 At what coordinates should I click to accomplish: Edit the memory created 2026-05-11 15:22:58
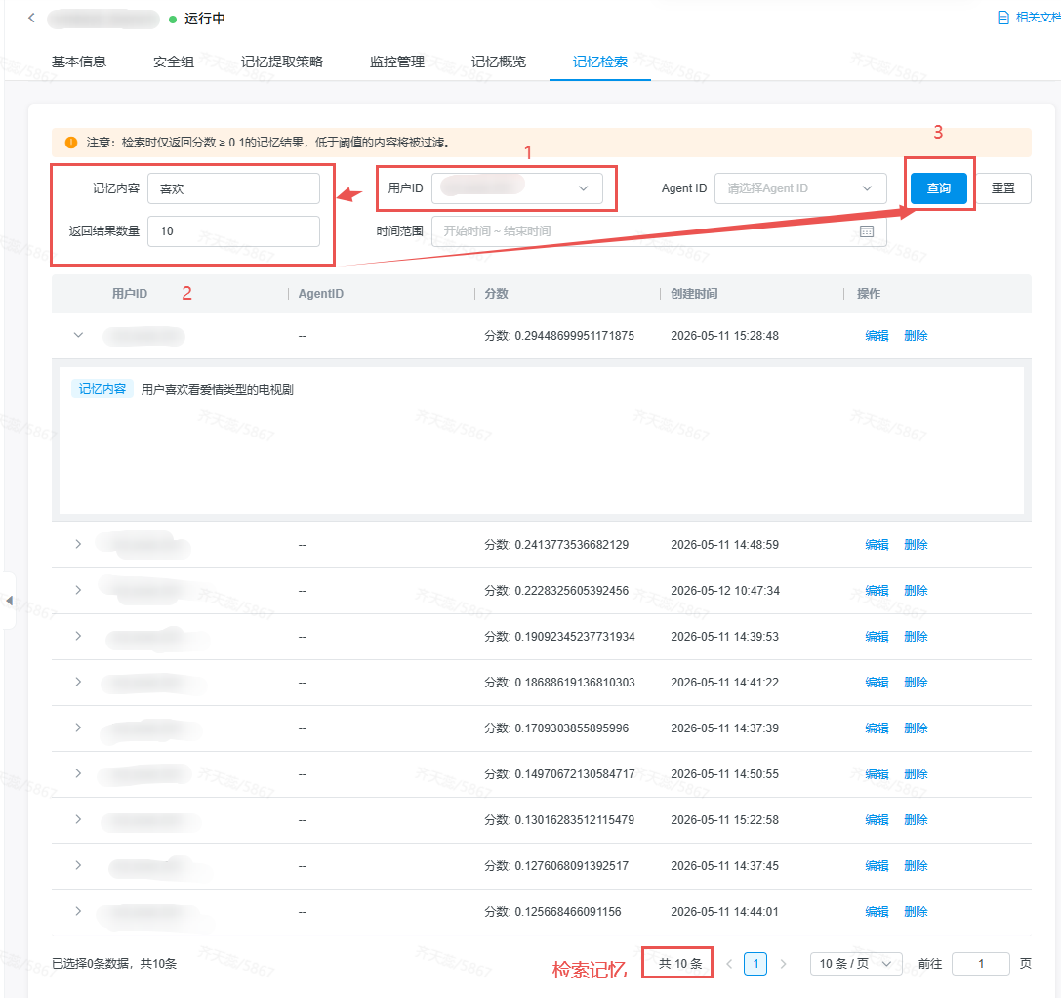click(x=877, y=820)
